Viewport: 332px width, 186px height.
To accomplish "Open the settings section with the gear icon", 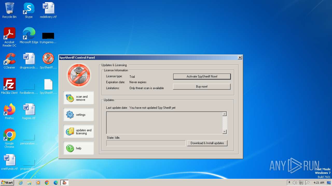I will pyautogui.click(x=79, y=115).
